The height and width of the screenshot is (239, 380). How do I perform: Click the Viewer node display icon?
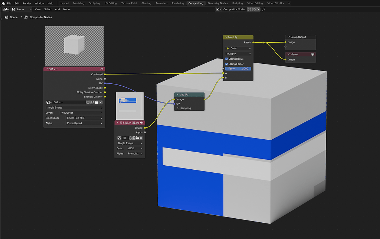[x=312, y=54]
